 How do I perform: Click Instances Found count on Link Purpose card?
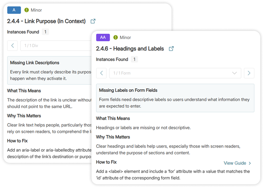tap(45, 32)
